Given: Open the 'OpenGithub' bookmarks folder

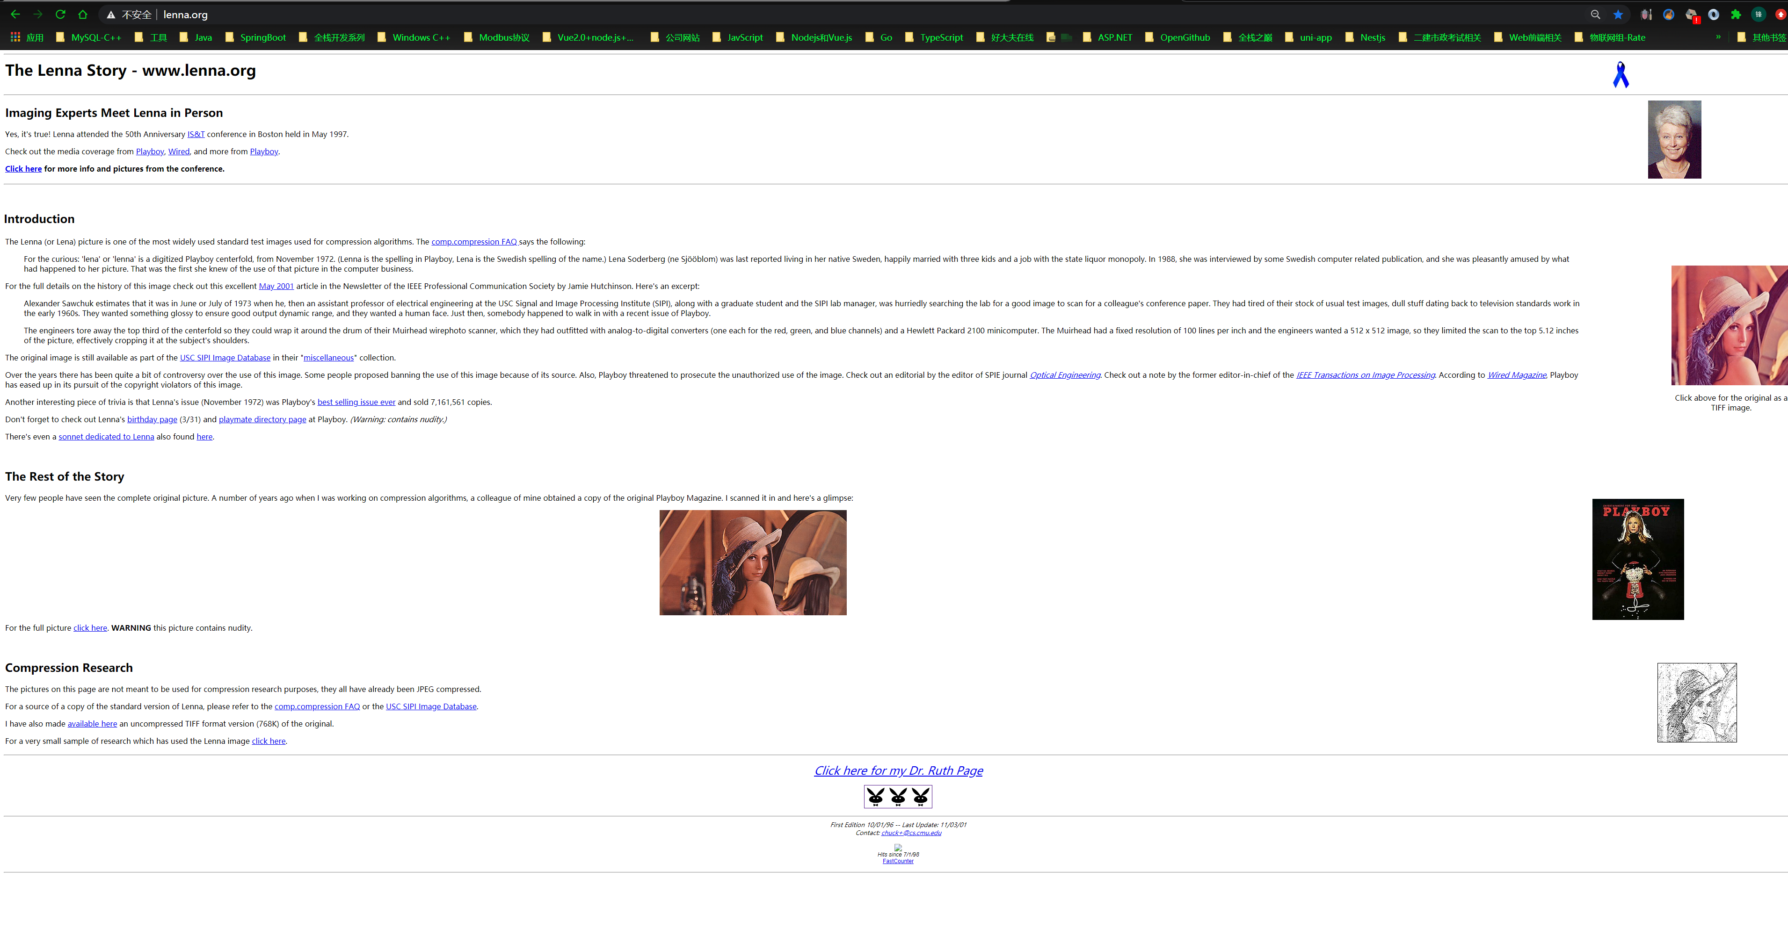Looking at the screenshot, I should [1184, 37].
